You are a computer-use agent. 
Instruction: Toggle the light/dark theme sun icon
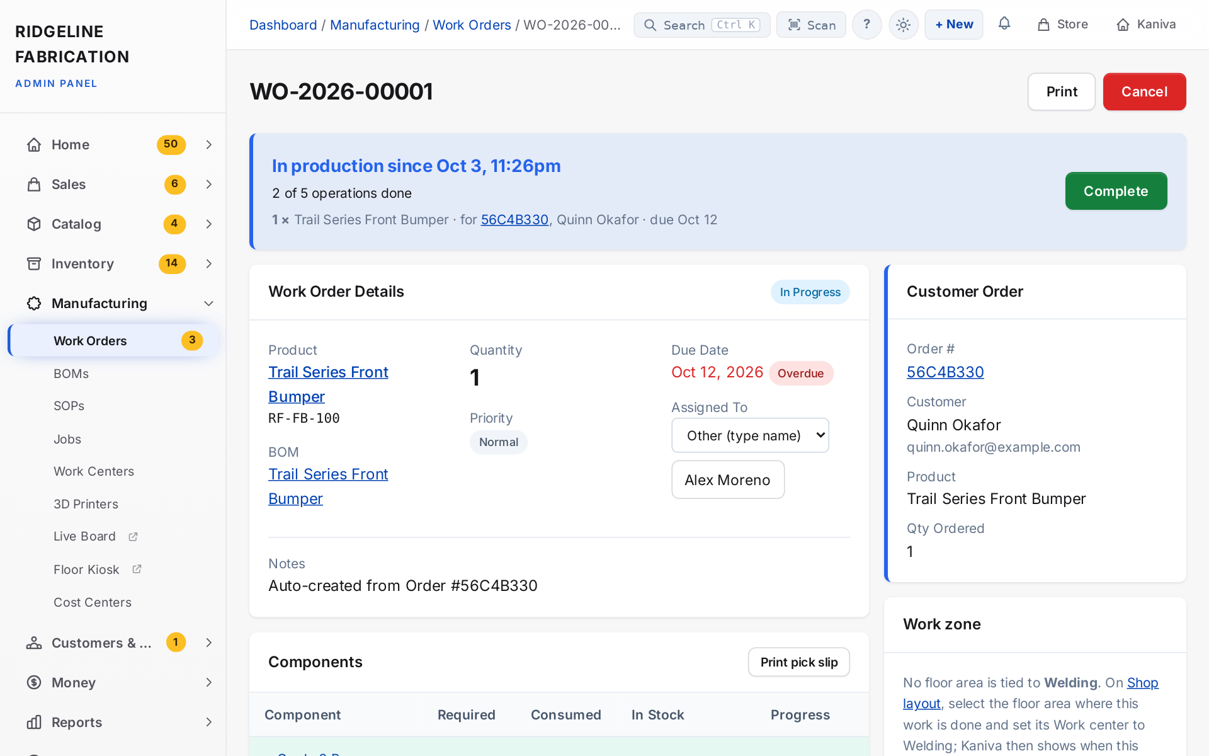[904, 25]
